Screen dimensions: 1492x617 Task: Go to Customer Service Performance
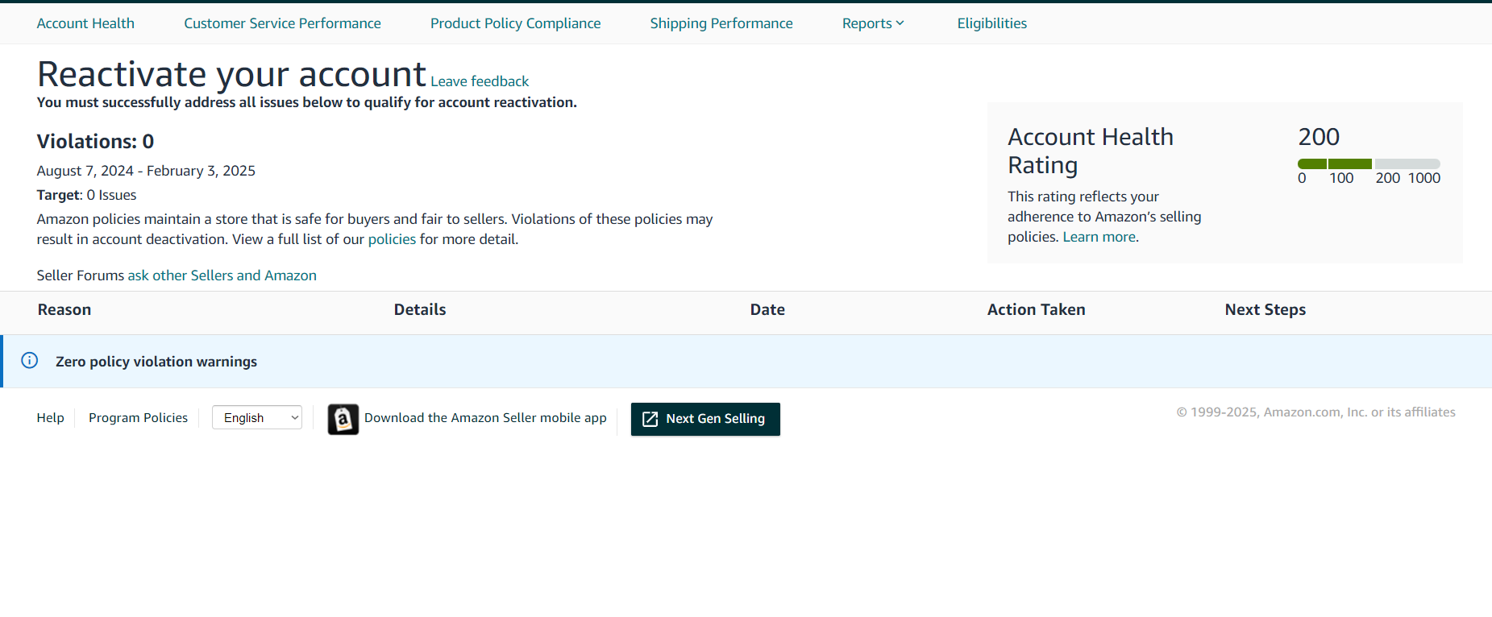pos(282,23)
